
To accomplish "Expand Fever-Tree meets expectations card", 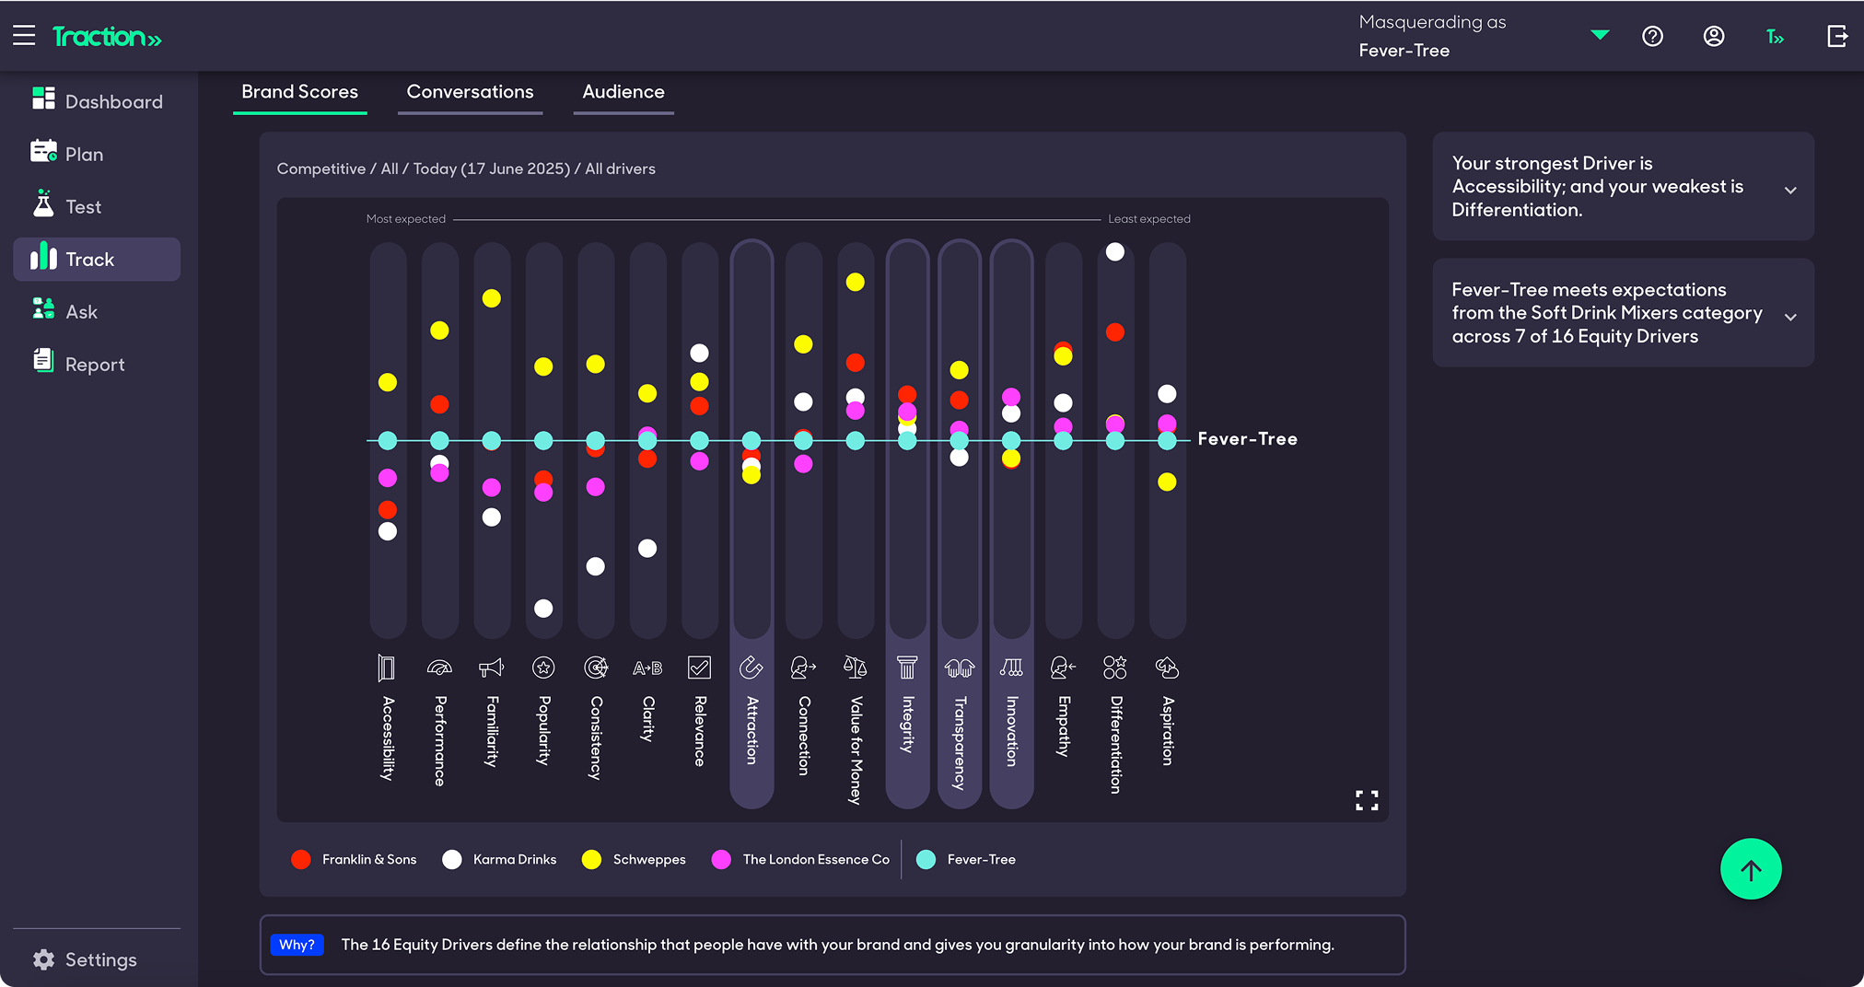I will pos(1623,313).
